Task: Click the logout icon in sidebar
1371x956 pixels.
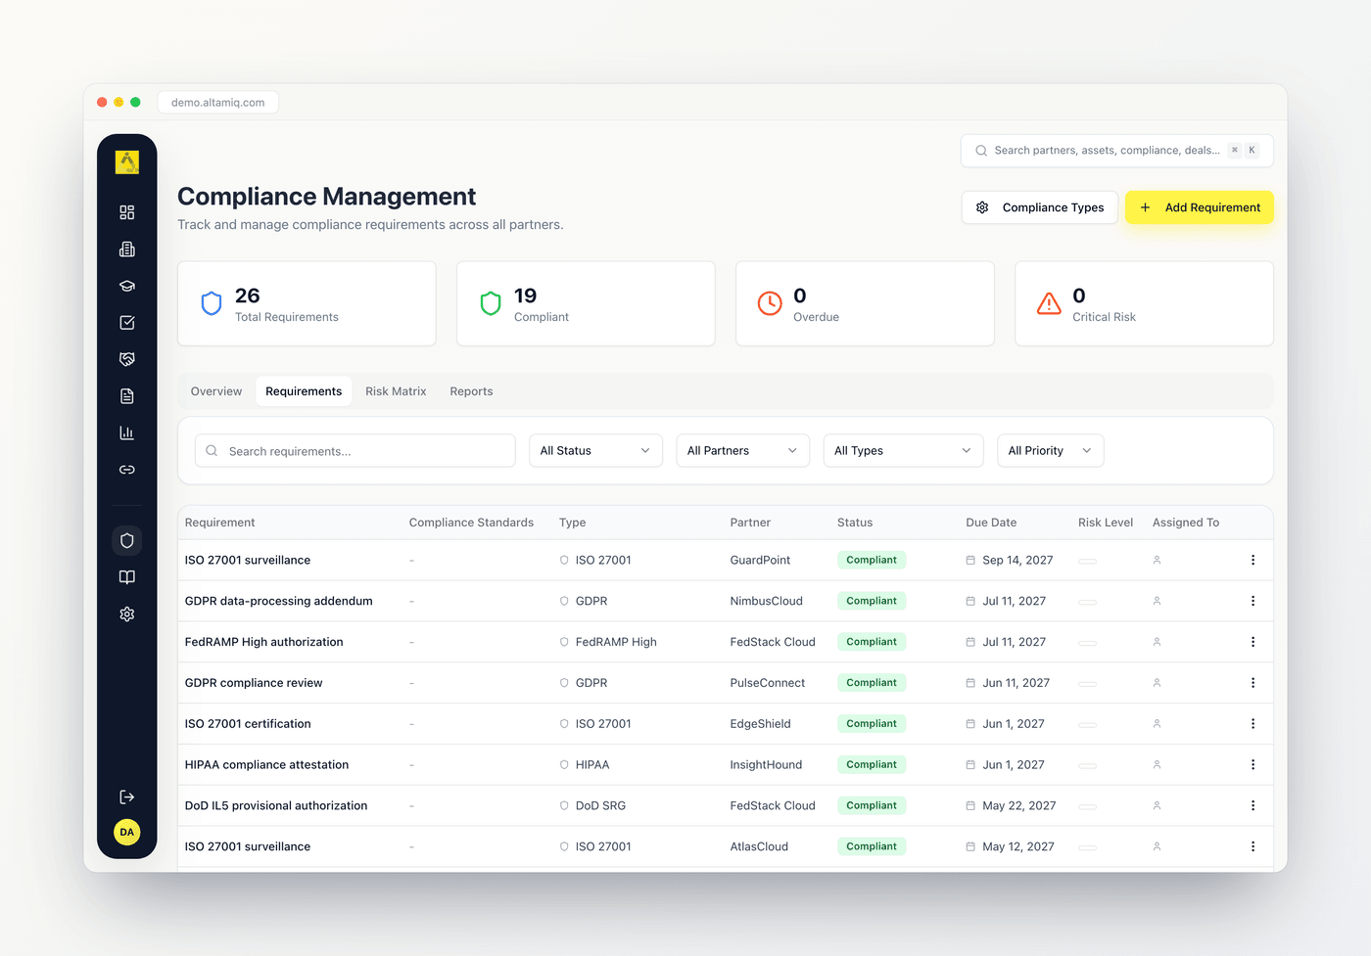Action: click(x=126, y=797)
